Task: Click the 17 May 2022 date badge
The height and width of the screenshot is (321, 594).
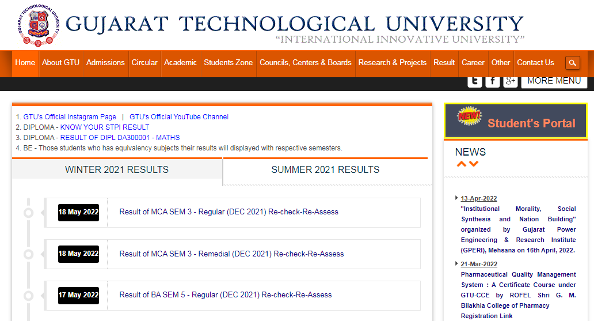Action: click(78, 295)
